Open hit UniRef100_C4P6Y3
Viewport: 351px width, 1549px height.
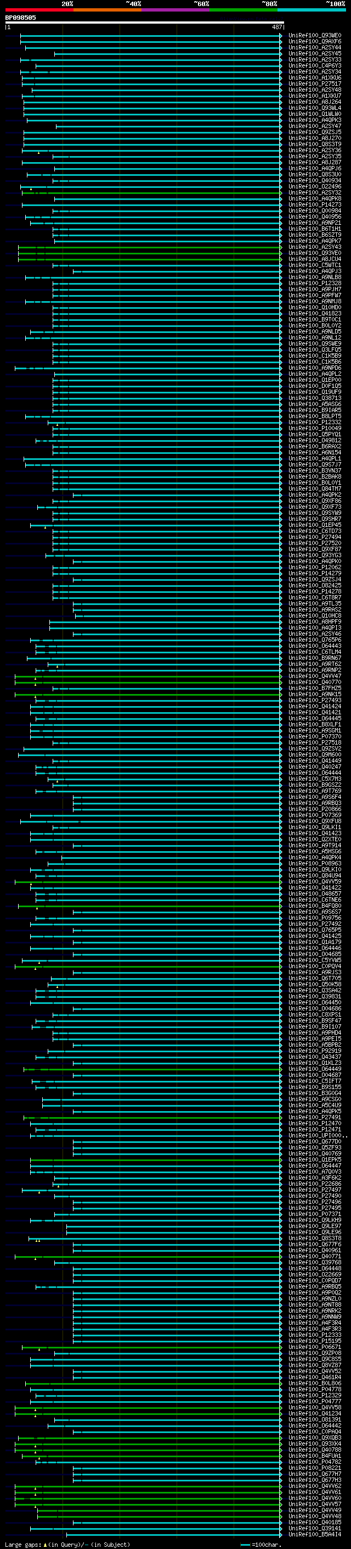tap(315, 65)
